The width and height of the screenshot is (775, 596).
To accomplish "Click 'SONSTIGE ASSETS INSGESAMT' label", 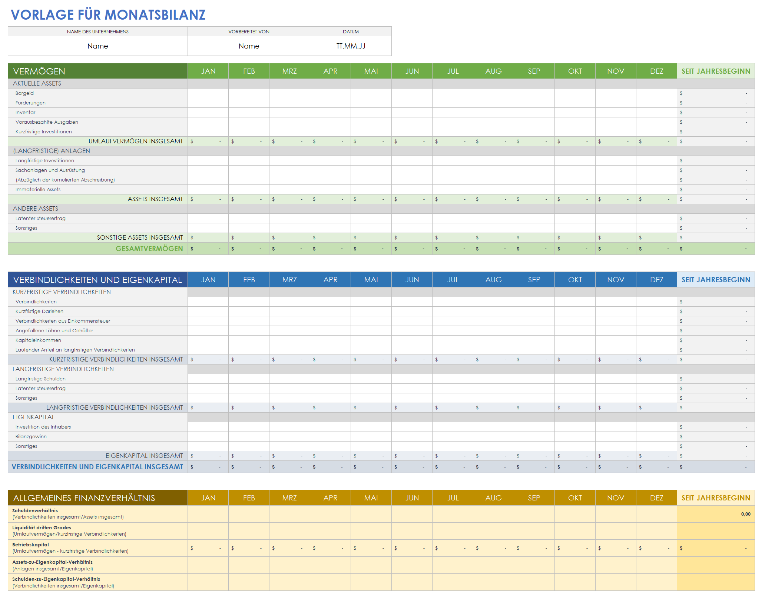I will pyautogui.click(x=140, y=237).
